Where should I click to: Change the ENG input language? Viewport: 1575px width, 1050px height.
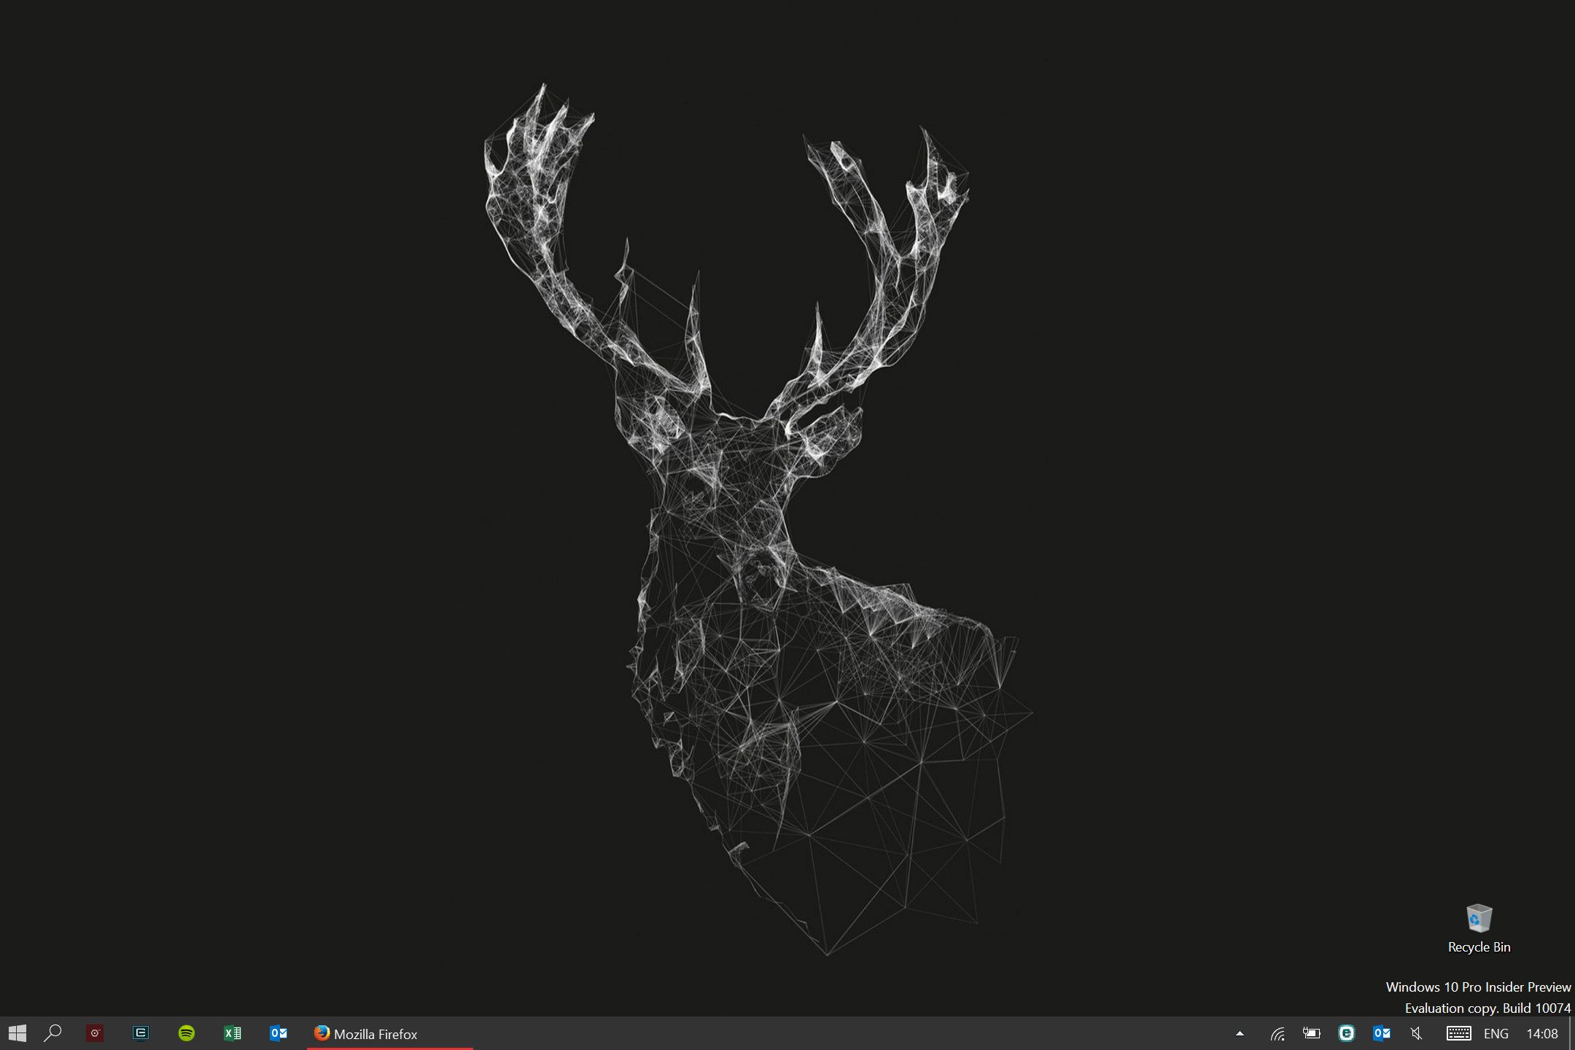1496,1033
